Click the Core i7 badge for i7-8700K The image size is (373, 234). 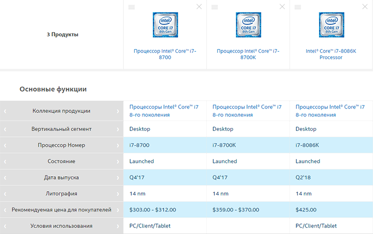tap(248, 25)
